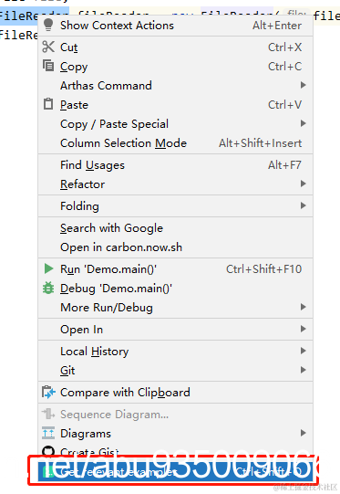Click the green Run triangle icon
Image resolution: width=340 pixels, height=494 pixels.
point(48,268)
